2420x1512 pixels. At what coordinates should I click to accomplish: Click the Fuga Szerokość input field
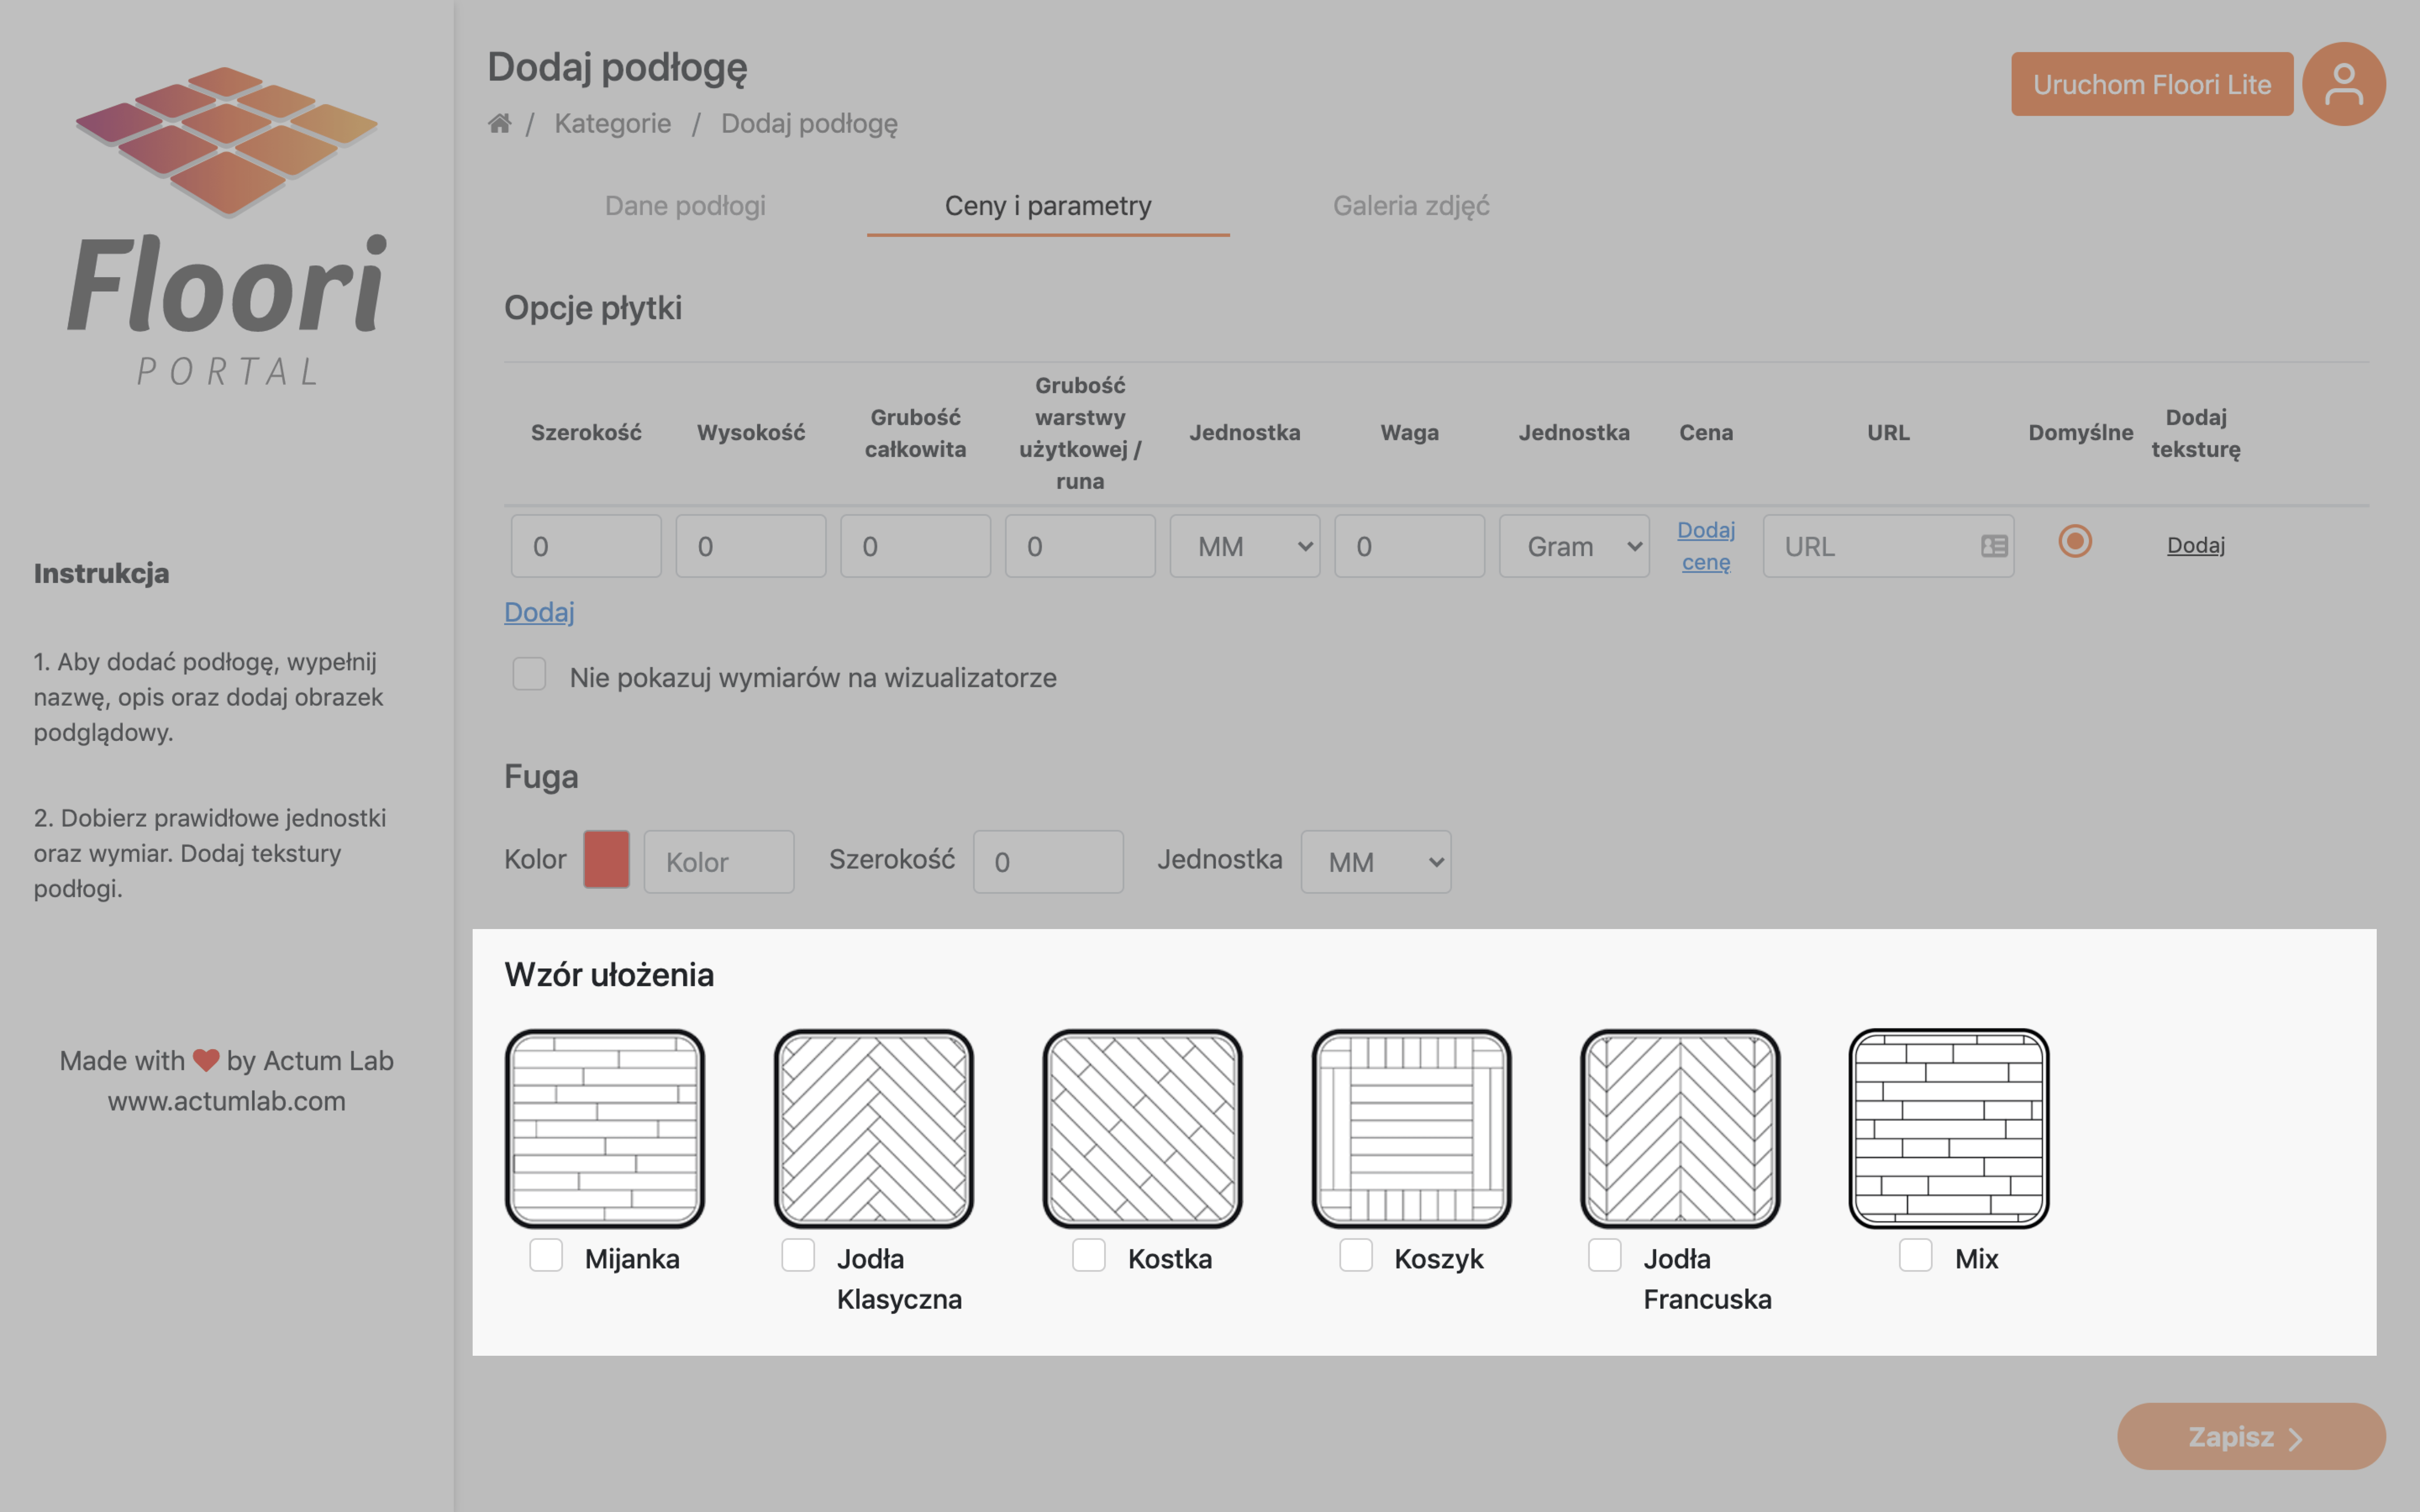pyautogui.click(x=1048, y=862)
